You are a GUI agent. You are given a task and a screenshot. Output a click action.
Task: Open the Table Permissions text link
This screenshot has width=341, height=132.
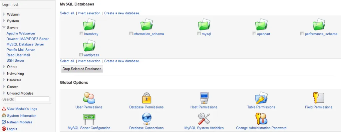(261, 107)
